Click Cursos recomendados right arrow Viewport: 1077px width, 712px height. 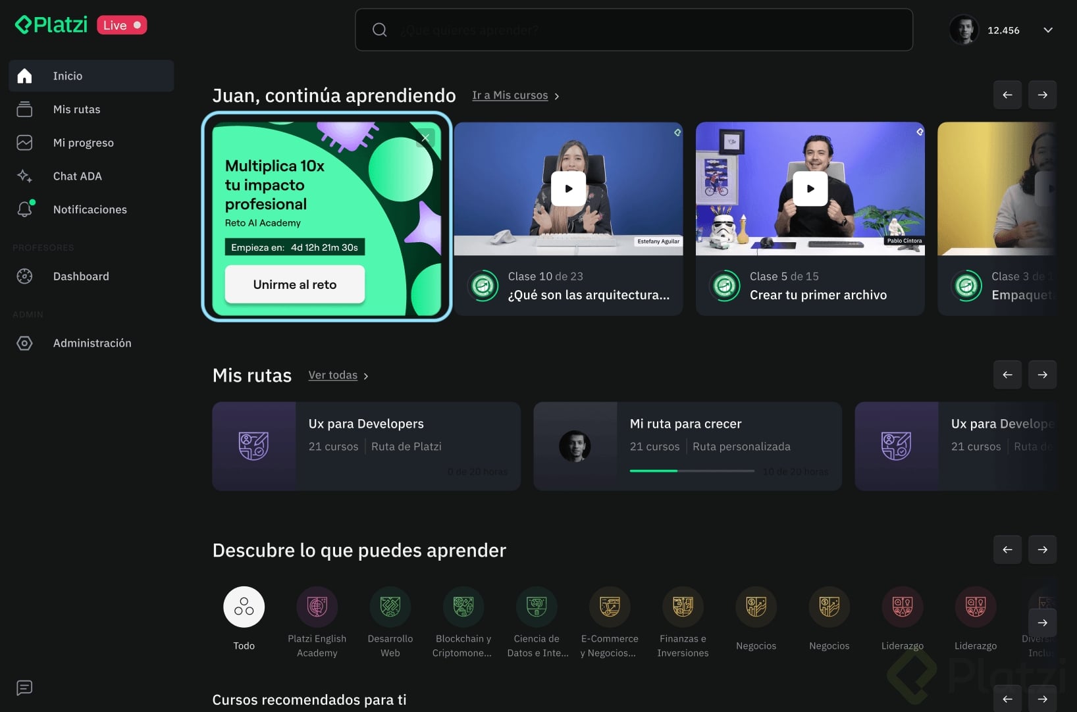pos(1042,699)
